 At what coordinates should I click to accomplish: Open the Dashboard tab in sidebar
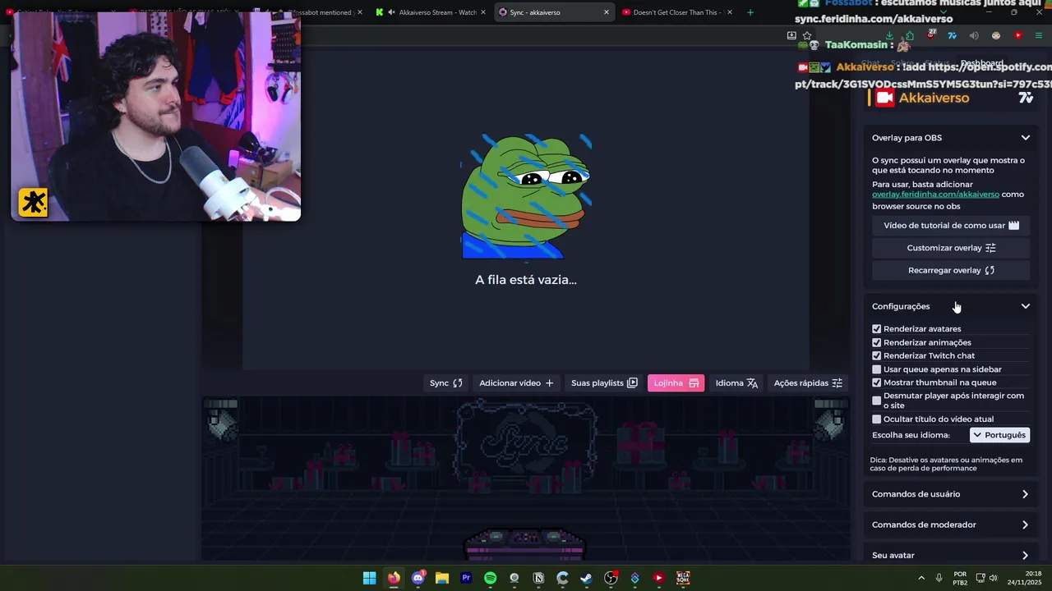(981, 63)
